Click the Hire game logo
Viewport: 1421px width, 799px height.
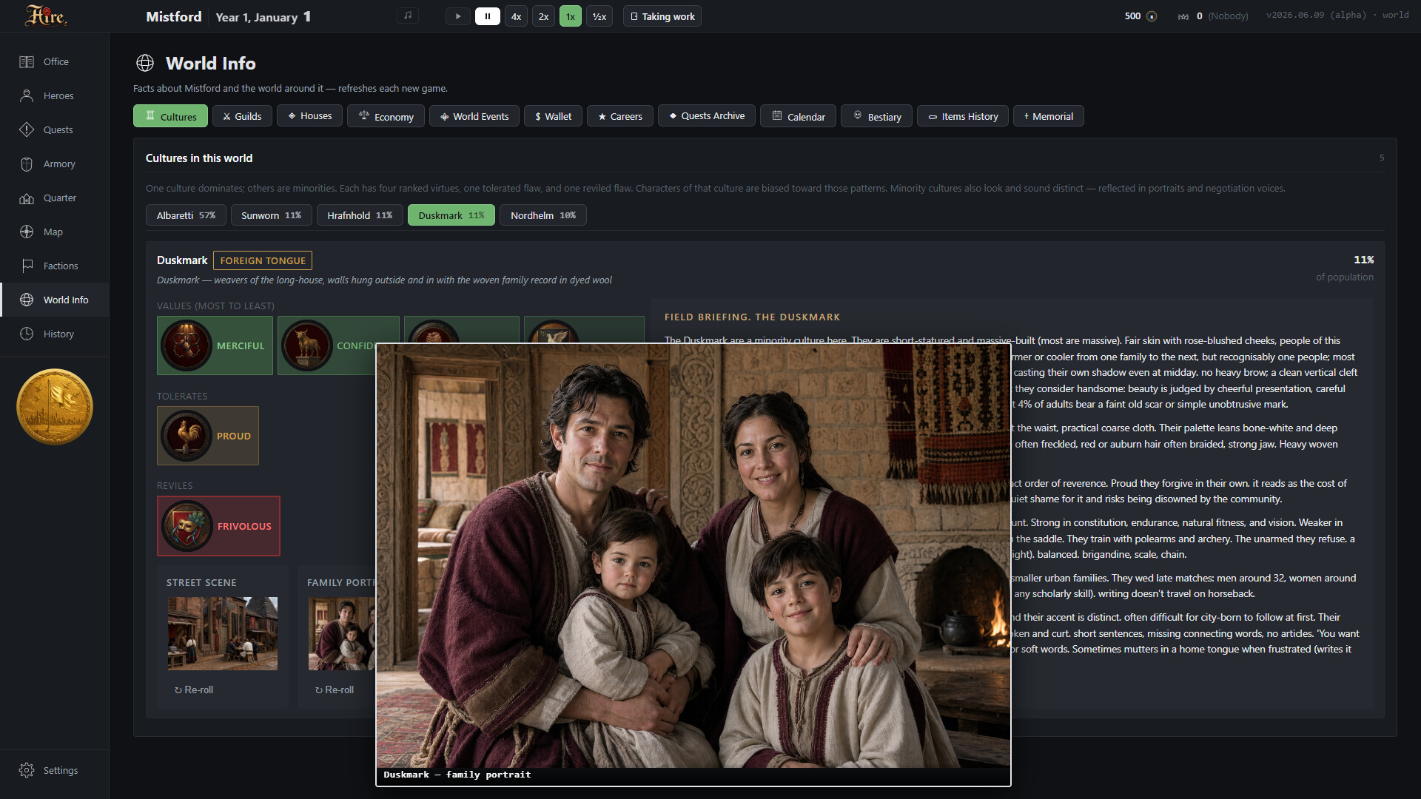[45, 16]
